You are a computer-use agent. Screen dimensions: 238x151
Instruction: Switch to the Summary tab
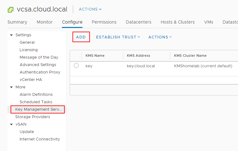coord(17,22)
